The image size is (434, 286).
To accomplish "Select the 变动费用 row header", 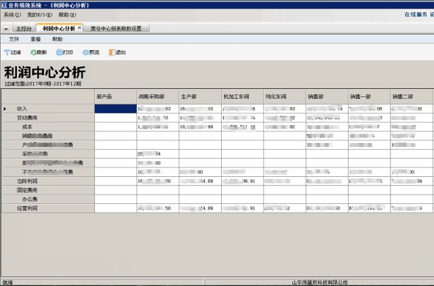I will pos(48,118).
